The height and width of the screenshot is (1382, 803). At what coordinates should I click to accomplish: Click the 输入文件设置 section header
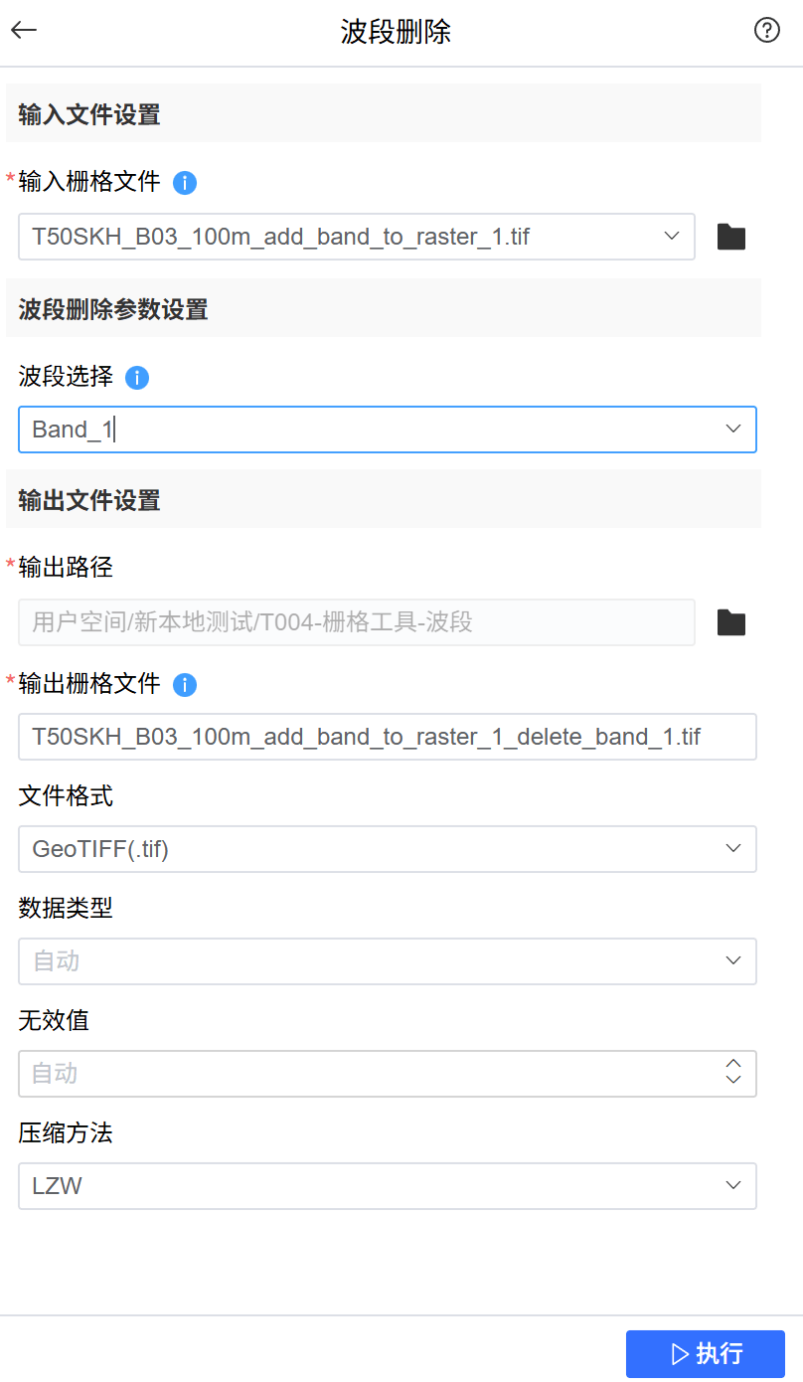[x=89, y=114]
